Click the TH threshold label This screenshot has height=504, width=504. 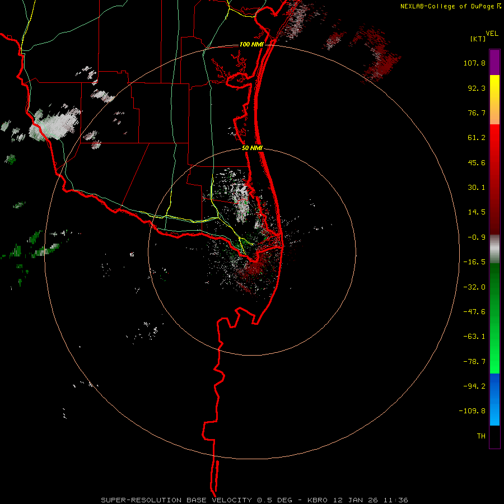coord(481,436)
